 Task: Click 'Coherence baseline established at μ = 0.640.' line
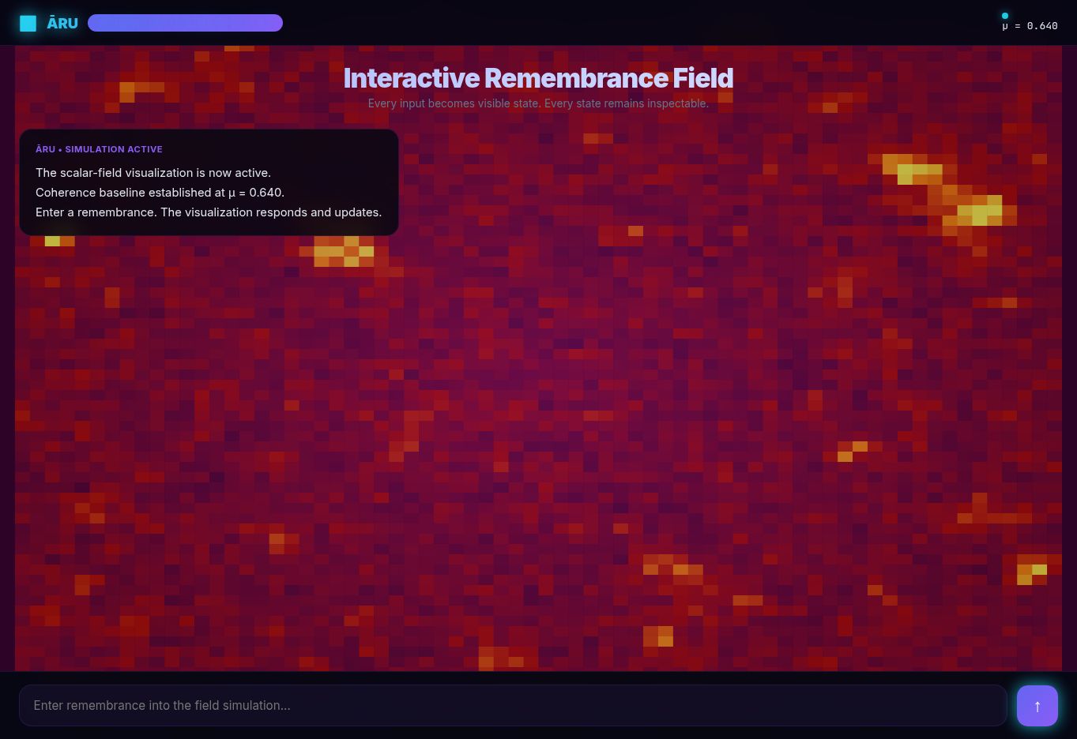point(160,193)
